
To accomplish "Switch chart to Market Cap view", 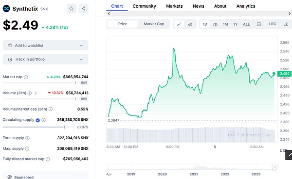I will pyautogui.click(x=154, y=24).
